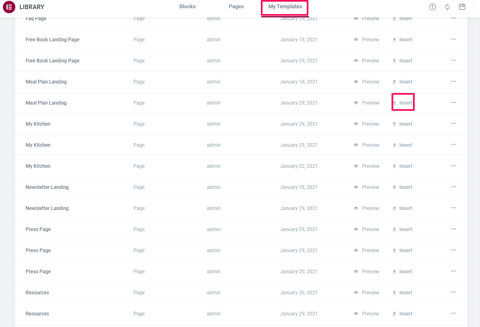The height and width of the screenshot is (327, 480).
Task: Preview Meal Plan Landing from January 29
Action: (366, 103)
